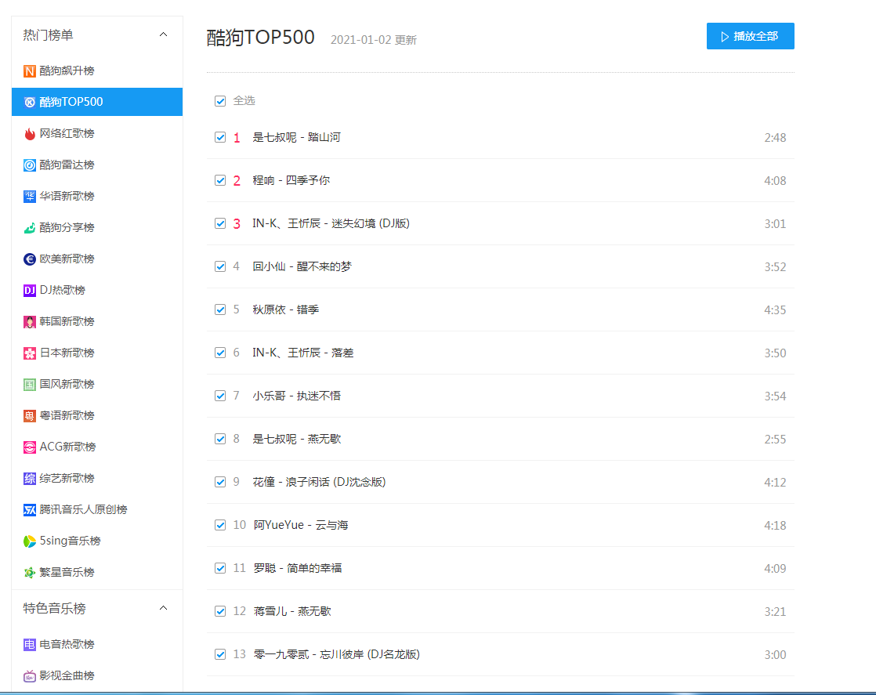Toggle the 全选 select-all checkbox
Screen dimensions: 876x695
[220, 100]
